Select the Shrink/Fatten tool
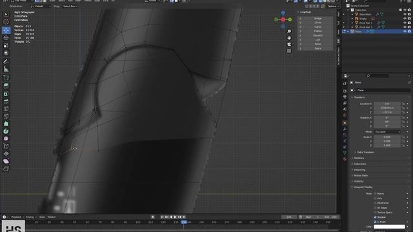This screenshot has width=413, height=232. tap(6, 154)
